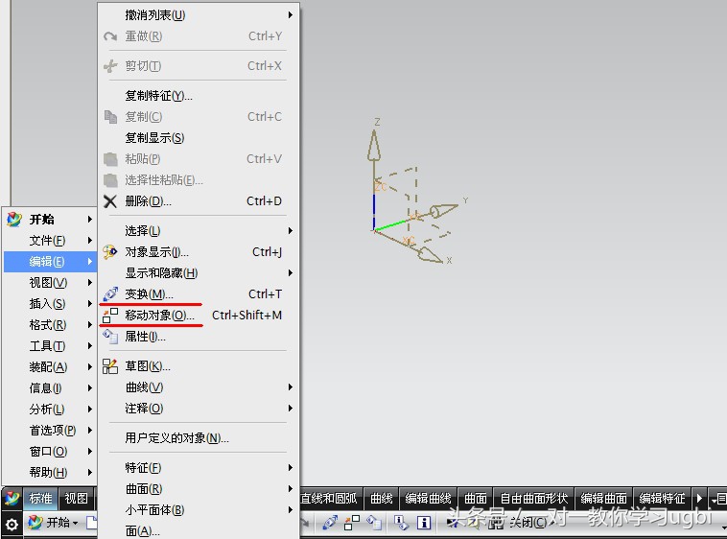Choose 用户定义的对象(N)... entry
727x539 pixels.
coord(199,438)
